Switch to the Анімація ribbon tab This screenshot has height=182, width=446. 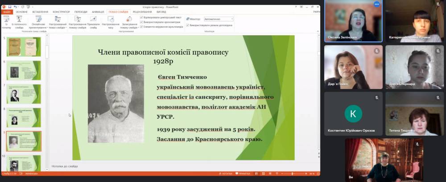point(98,12)
